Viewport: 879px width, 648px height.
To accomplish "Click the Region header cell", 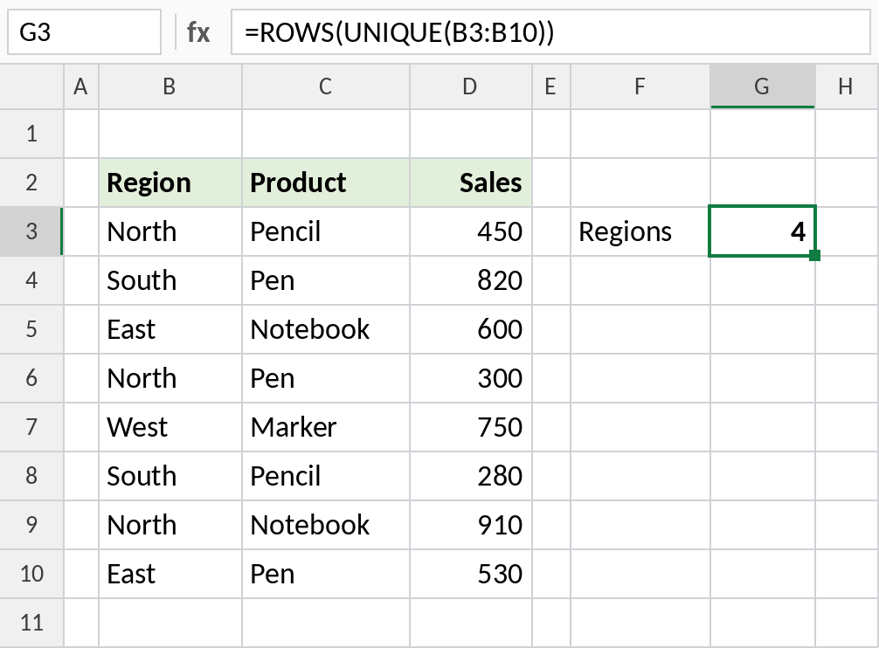I will (x=170, y=183).
